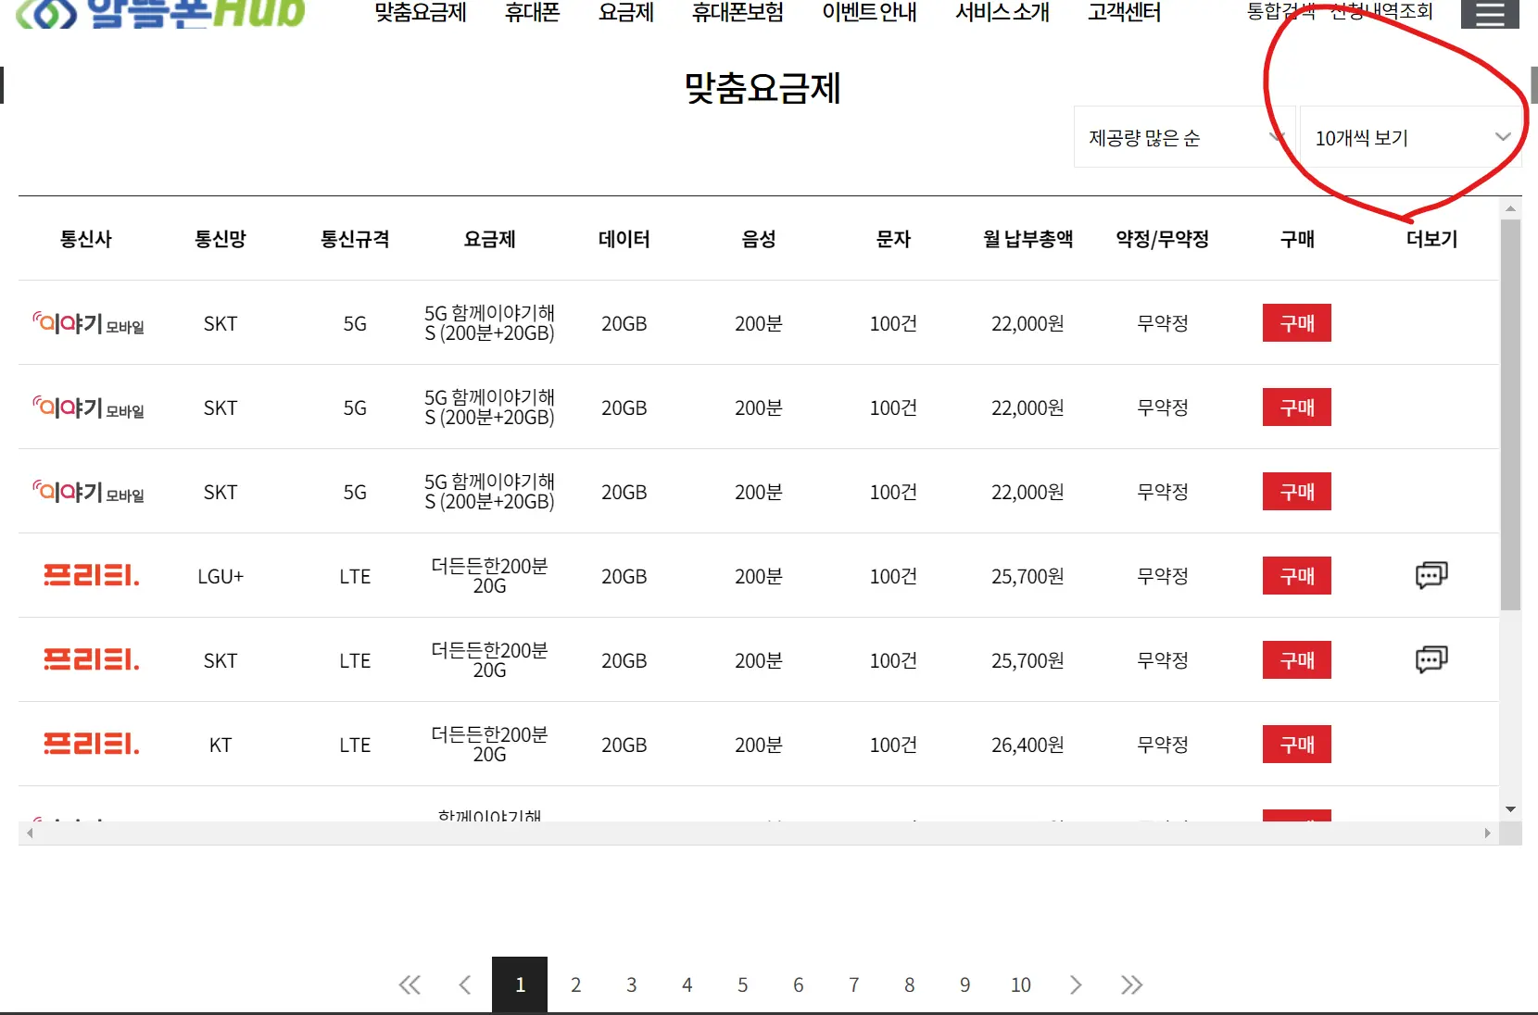Open 맞춤요금제 menu
Viewport: 1538px width, 1015px height.
[x=421, y=13]
